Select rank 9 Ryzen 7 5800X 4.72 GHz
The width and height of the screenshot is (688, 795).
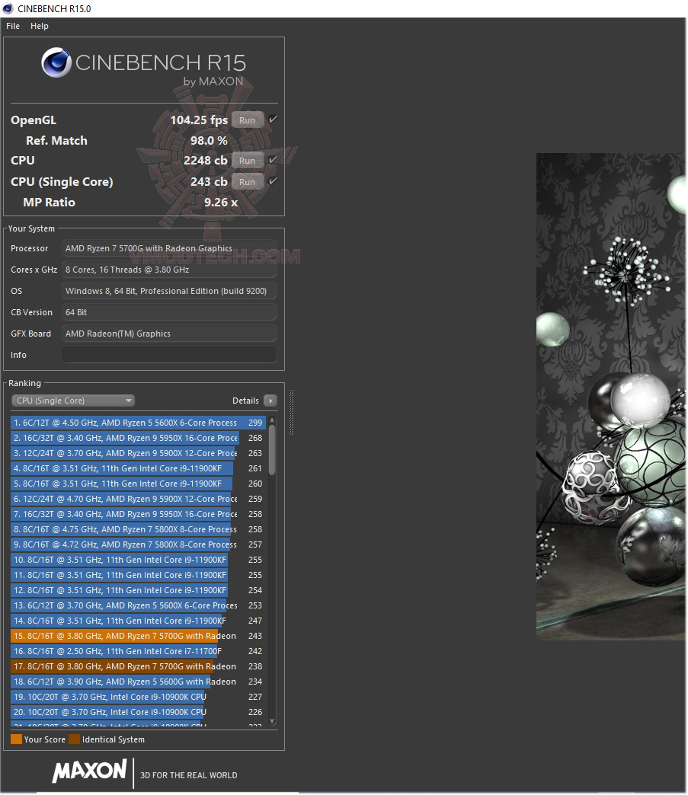click(x=138, y=544)
